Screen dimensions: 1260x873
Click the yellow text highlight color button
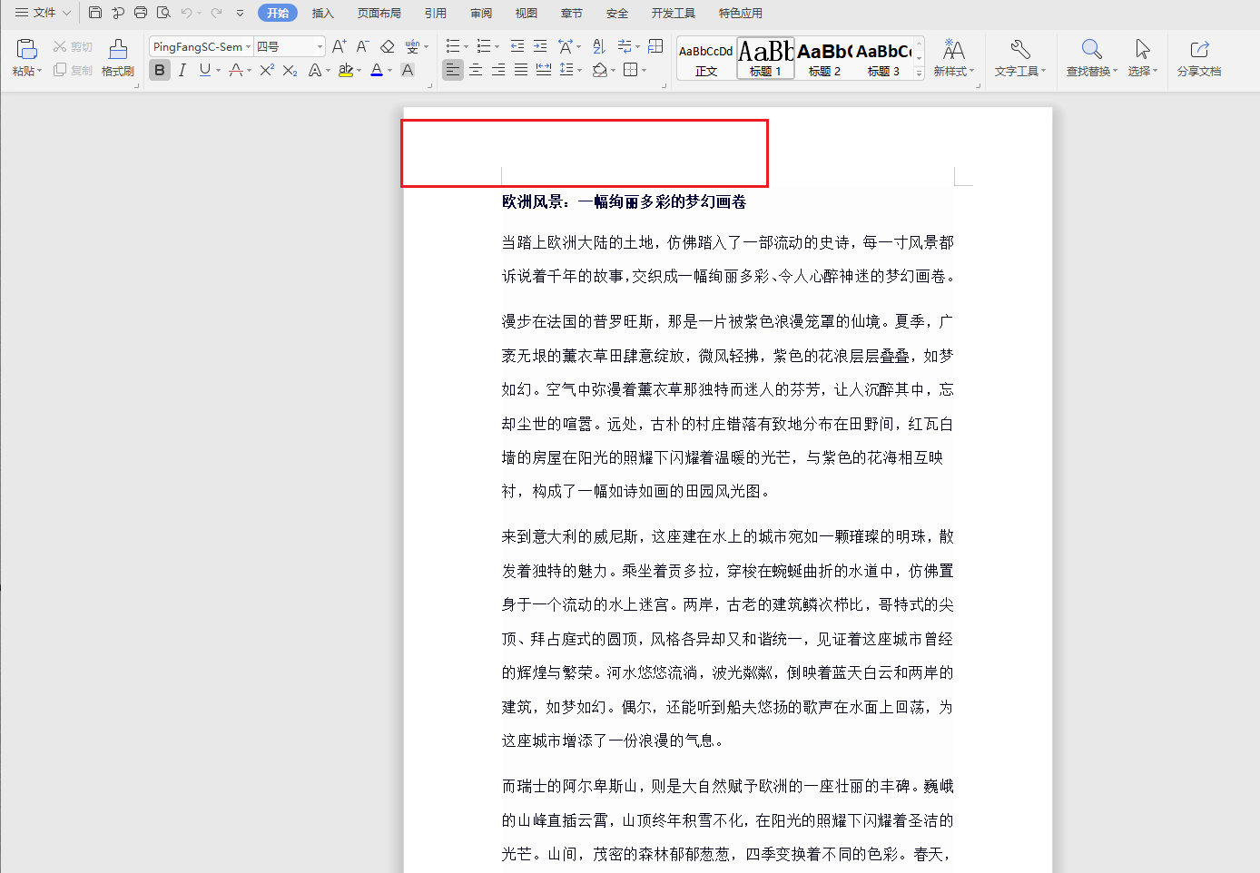pos(345,70)
